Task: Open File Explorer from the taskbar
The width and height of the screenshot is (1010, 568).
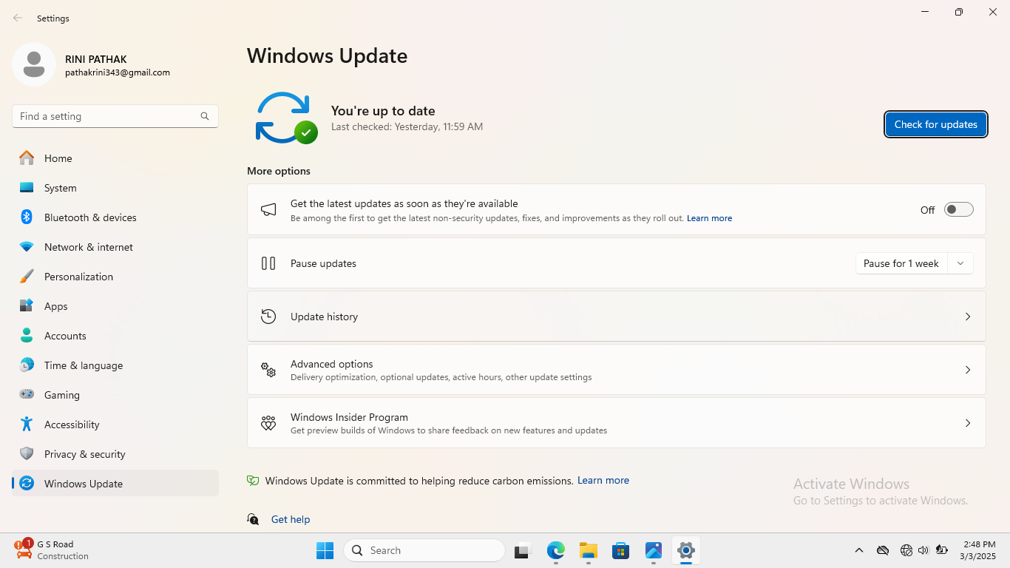Action: point(588,550)
